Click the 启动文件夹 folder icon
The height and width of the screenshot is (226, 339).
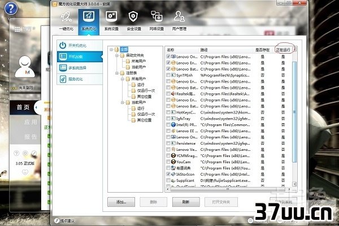point(123,55)
